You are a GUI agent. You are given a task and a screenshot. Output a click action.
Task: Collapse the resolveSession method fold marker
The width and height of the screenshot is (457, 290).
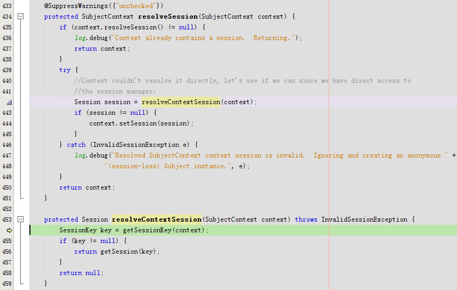(21, 17)
